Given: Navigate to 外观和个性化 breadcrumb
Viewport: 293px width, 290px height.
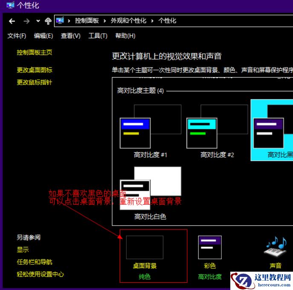Looking at the screenshot, I should point(128,20).
